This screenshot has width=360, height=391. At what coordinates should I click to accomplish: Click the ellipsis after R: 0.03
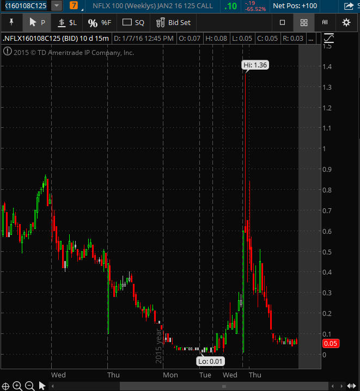[x=311, y=39]
